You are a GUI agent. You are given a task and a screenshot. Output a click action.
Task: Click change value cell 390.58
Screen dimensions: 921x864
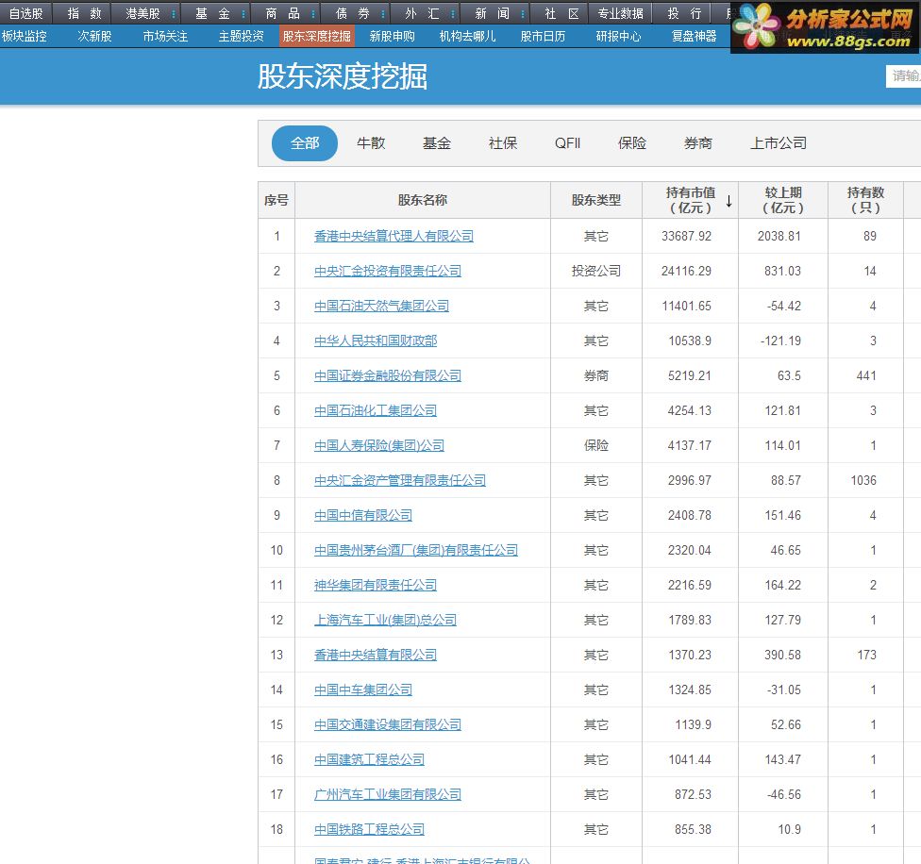[x=782, y=655]
